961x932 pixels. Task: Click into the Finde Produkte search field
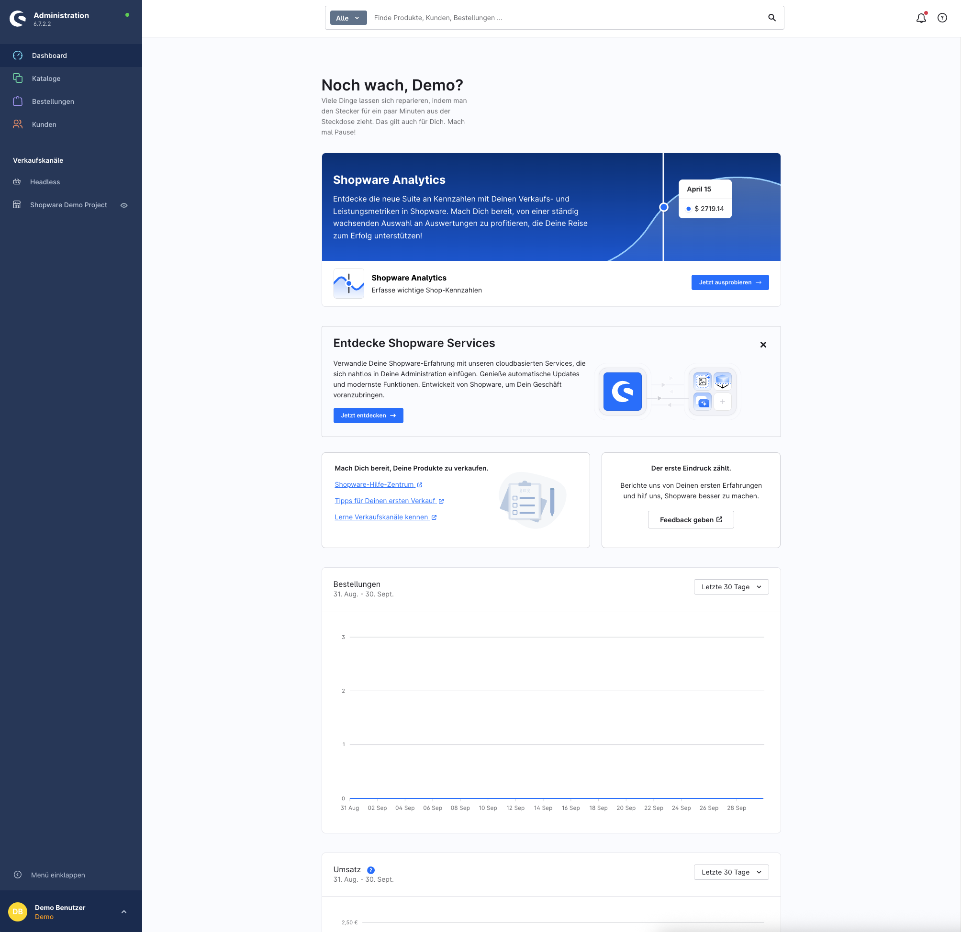click(x=564, y=18)
